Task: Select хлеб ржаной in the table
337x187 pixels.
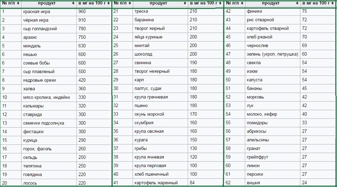Action: (273, 37)
